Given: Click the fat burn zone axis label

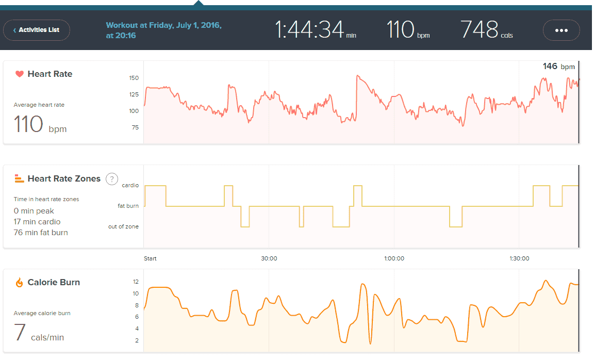Looking at the screenshot, I should pyautogui.click(x=128, y=206).
